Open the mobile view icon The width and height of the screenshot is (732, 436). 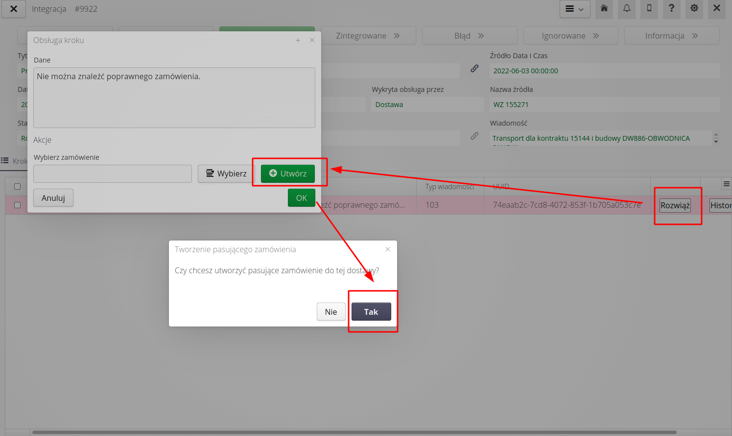click(x=649, y=9)
